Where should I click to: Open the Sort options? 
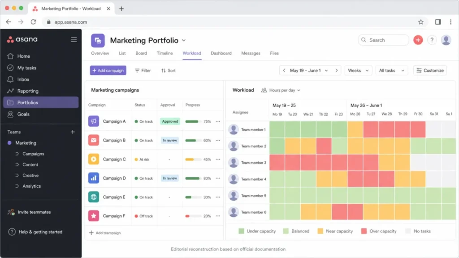(169, 70)
